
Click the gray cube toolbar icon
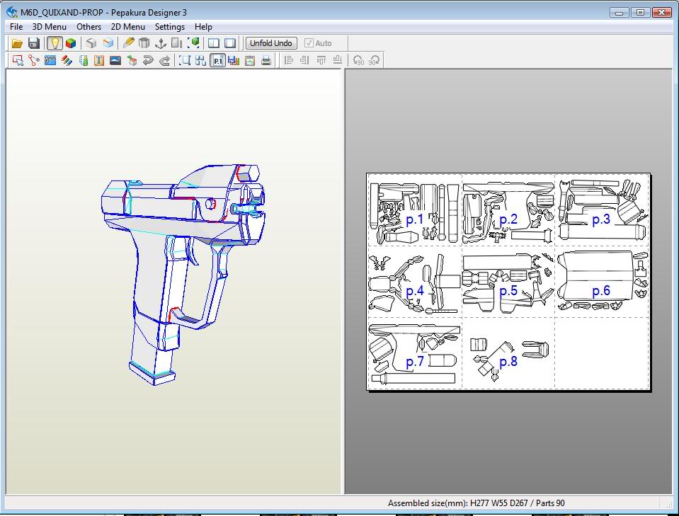point(91,43)
